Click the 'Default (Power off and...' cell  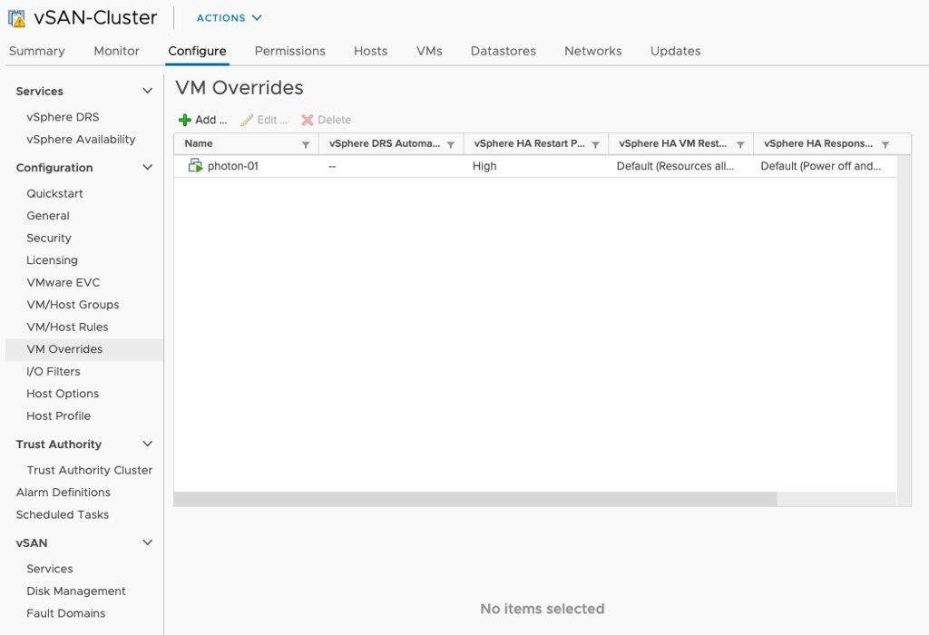(820, 166)
